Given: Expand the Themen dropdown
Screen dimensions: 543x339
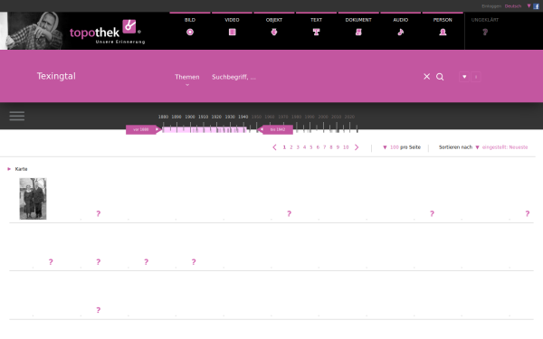Looking at the screenshot, I should point(187,77).
